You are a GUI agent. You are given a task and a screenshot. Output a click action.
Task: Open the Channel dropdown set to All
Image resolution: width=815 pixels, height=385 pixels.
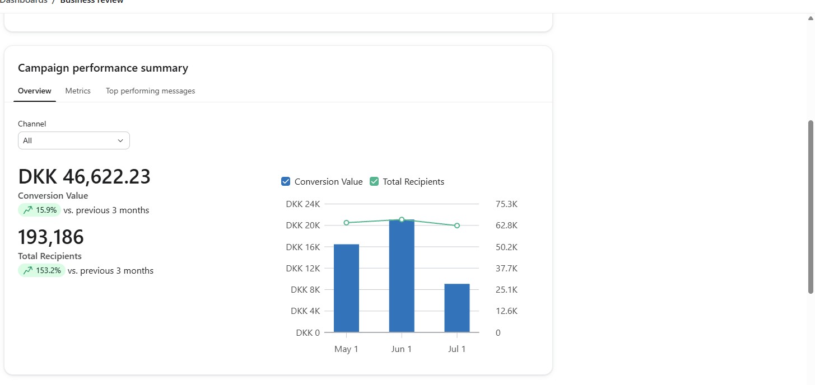tap(74, 140)
